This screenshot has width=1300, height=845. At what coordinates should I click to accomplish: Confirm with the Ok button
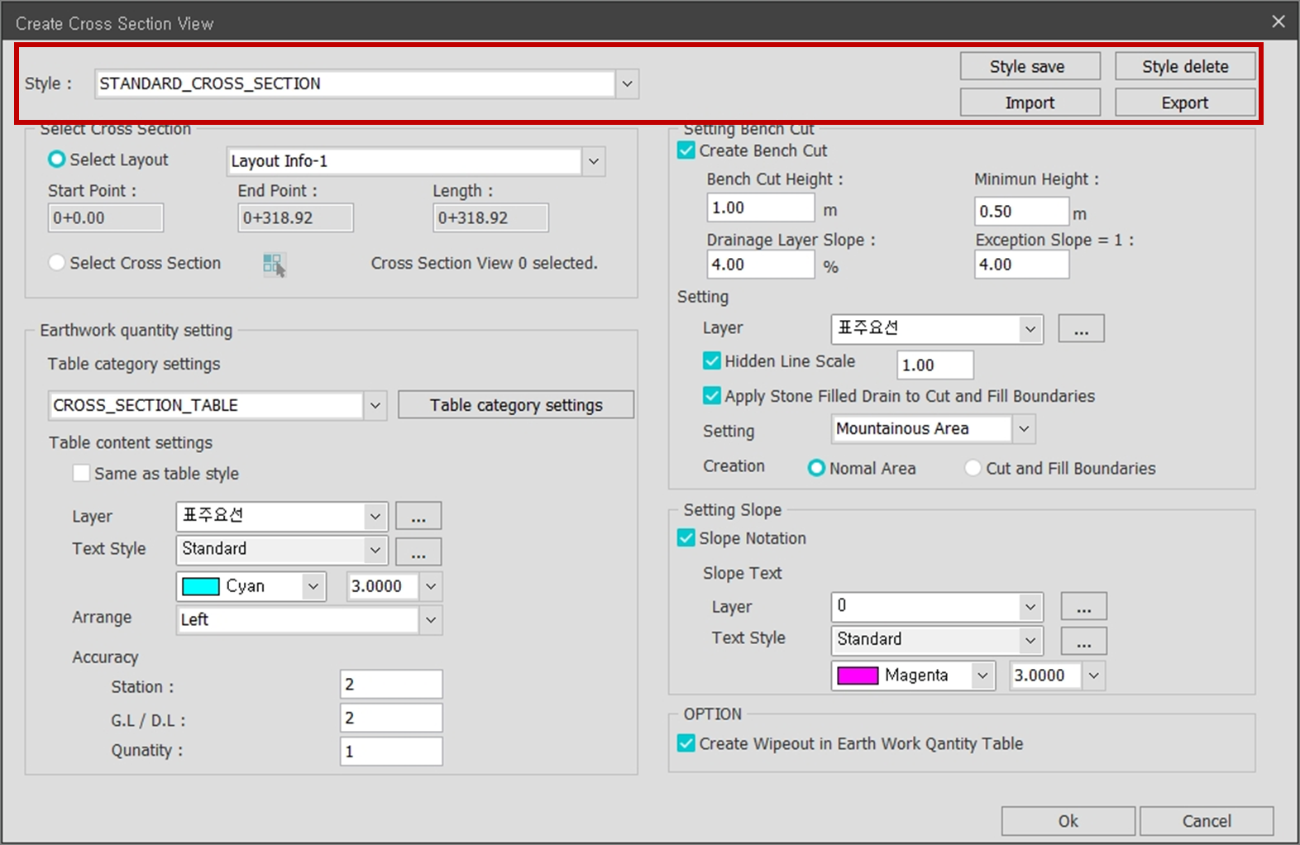coord(1068,821)
